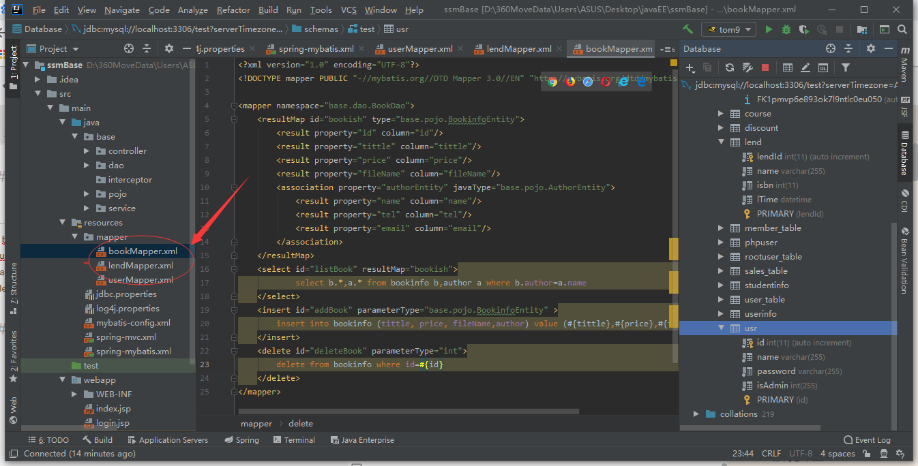The width and height of the screenshot is (918, 466).
Task: Open the Navigate menu
Action: [122, 10]
